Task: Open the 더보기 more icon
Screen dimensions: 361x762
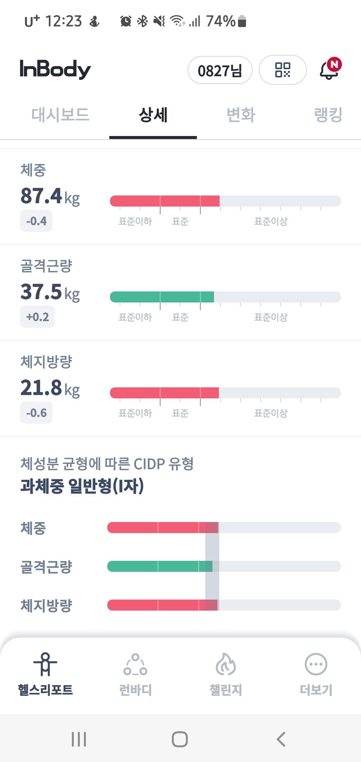Action: [x=316, y=664]
